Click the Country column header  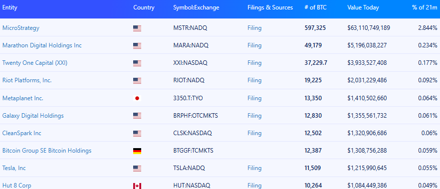[x=144, y=7]
